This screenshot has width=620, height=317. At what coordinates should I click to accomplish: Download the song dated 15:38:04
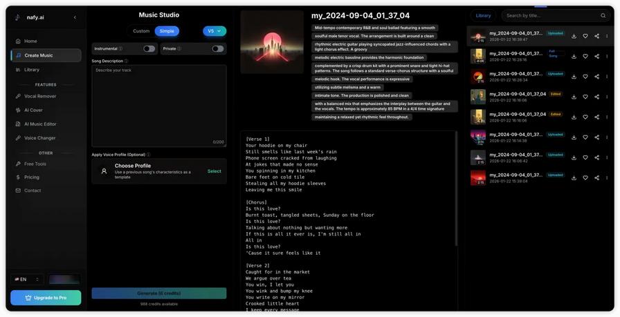[574, 177]
